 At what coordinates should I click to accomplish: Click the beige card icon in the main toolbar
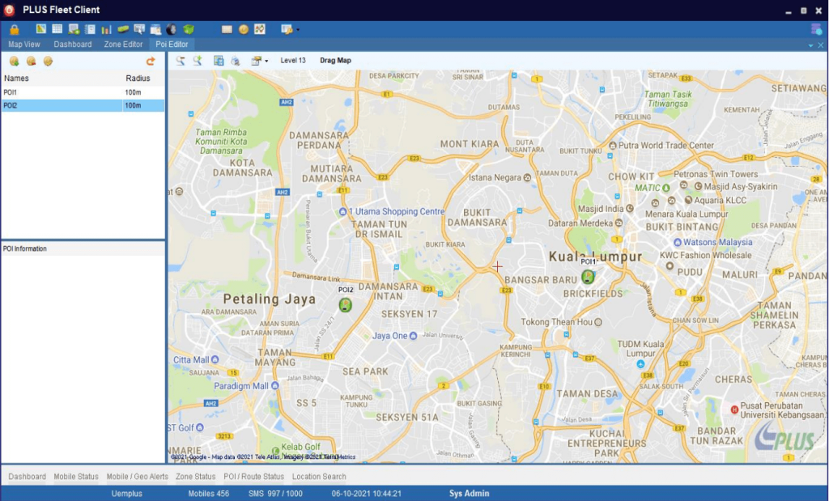[227, 29]
